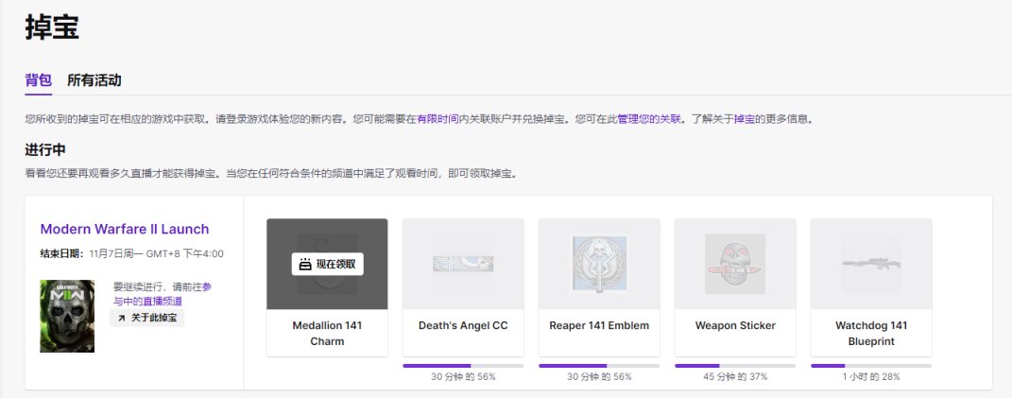Click the Death's Angel CC label

[x=463, y=325]
